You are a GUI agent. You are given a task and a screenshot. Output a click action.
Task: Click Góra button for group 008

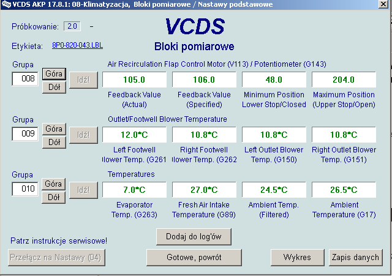click(54, 74)
